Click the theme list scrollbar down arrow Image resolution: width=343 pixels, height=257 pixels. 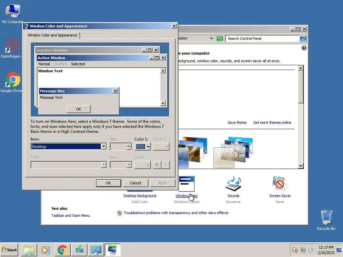click(x=301, y=166)
